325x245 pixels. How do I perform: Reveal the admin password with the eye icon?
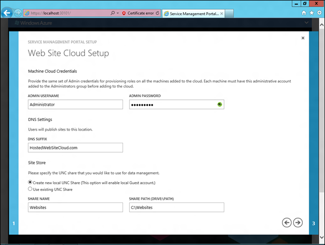(220, 104)
